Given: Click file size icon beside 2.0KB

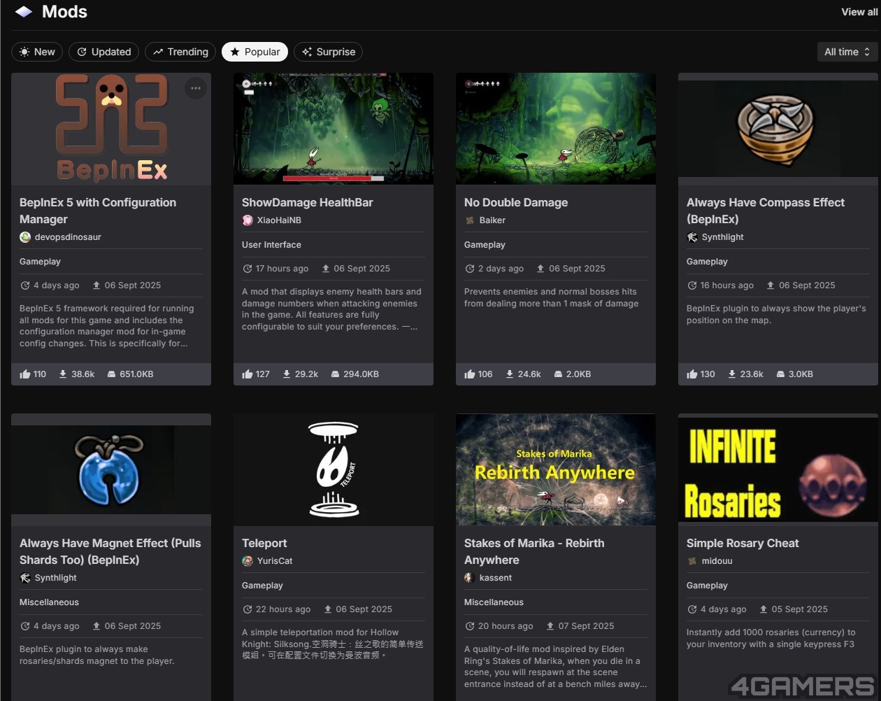Looking at the screenshot, I should pyautogui.click(x=558, y=374).
